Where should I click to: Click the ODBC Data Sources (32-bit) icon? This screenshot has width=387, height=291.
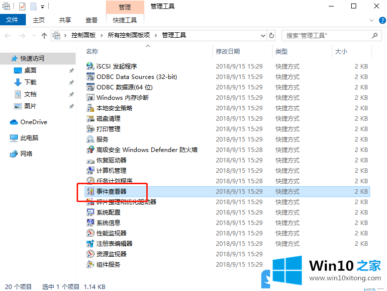[91, 76]
